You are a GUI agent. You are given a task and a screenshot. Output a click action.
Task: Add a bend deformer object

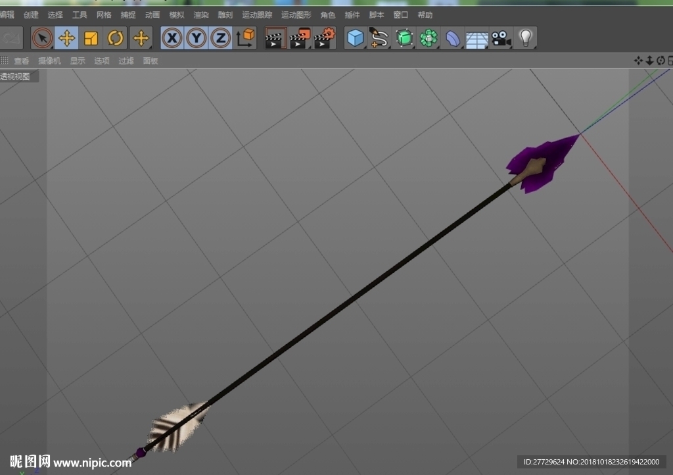pyautogui.click(x=452, y=38)
